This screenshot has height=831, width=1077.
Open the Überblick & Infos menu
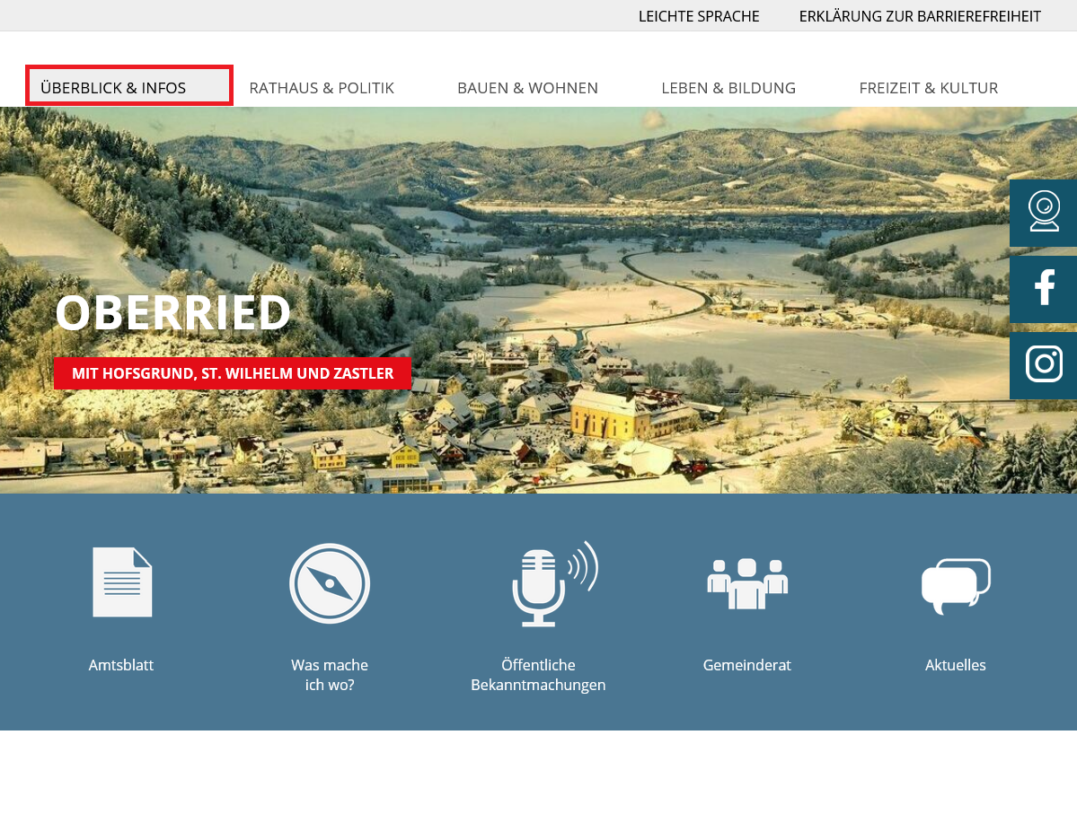pos(129,87)
